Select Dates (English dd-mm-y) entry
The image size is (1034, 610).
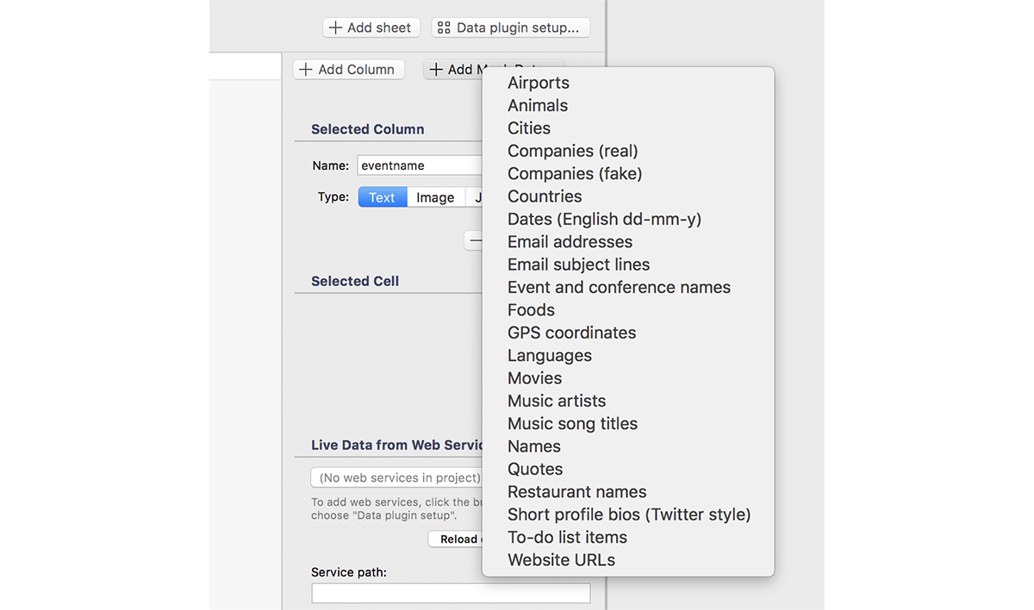pos(604,219)
